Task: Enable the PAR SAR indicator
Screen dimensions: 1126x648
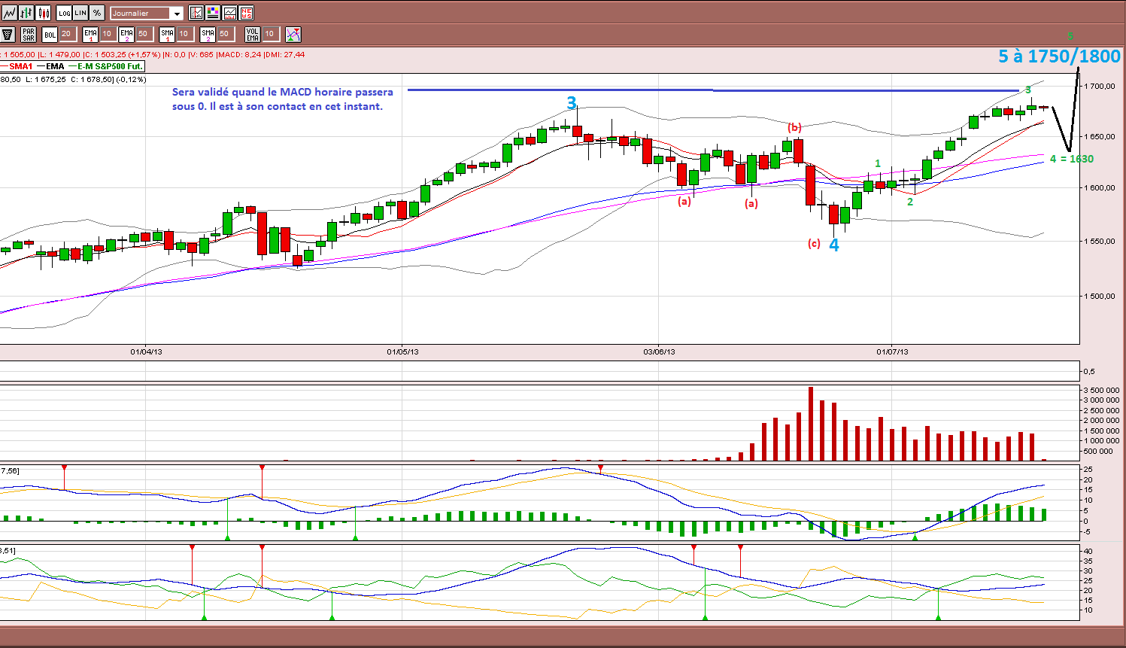Action: click(x=29, y=34)
